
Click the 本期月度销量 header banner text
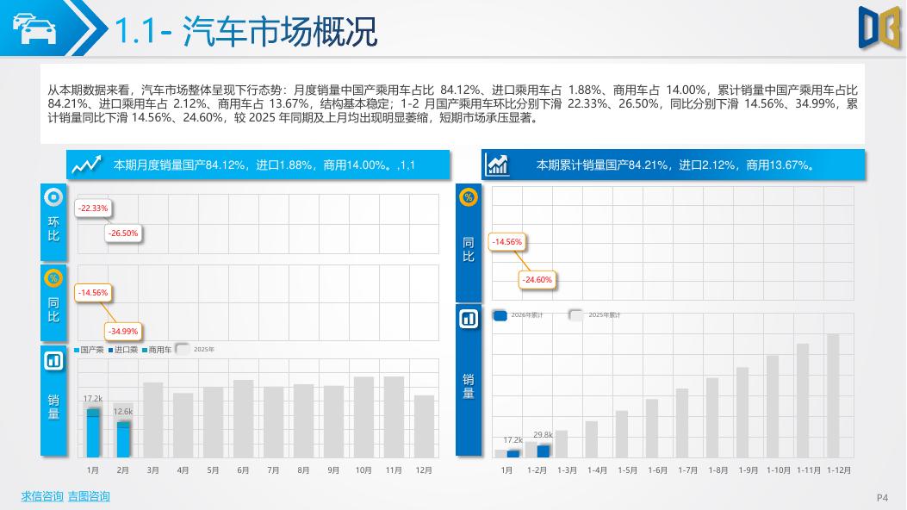(264, 165)
